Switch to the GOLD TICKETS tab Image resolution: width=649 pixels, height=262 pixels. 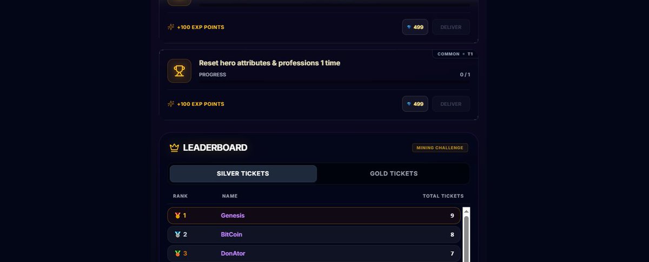[x=394, y=173]
